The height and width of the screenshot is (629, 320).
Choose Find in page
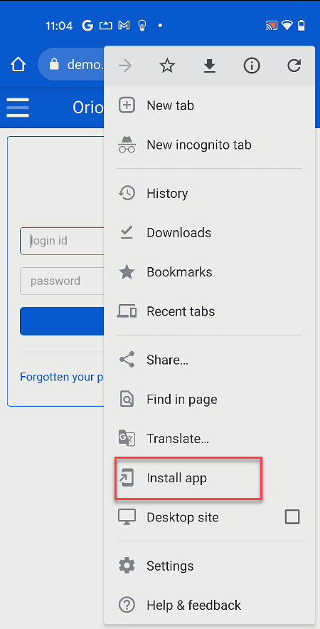[x=210, y=399]
